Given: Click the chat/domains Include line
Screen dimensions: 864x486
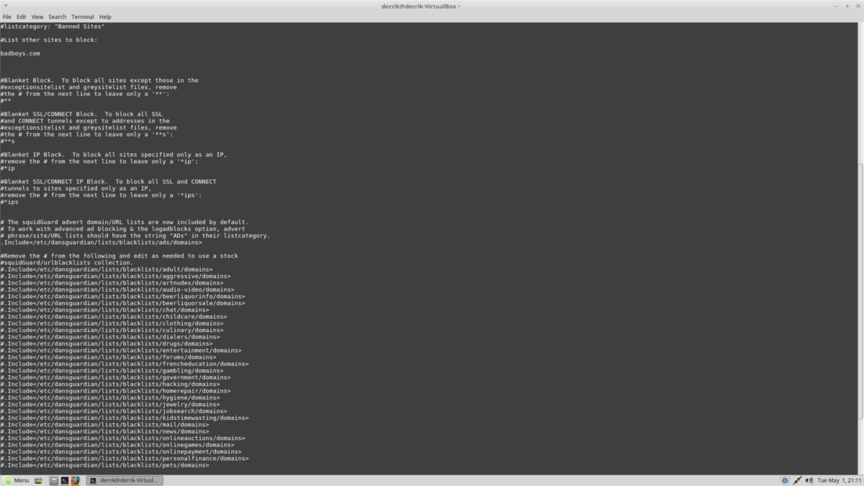Looking at the screenshot, I should coord(104,310).
